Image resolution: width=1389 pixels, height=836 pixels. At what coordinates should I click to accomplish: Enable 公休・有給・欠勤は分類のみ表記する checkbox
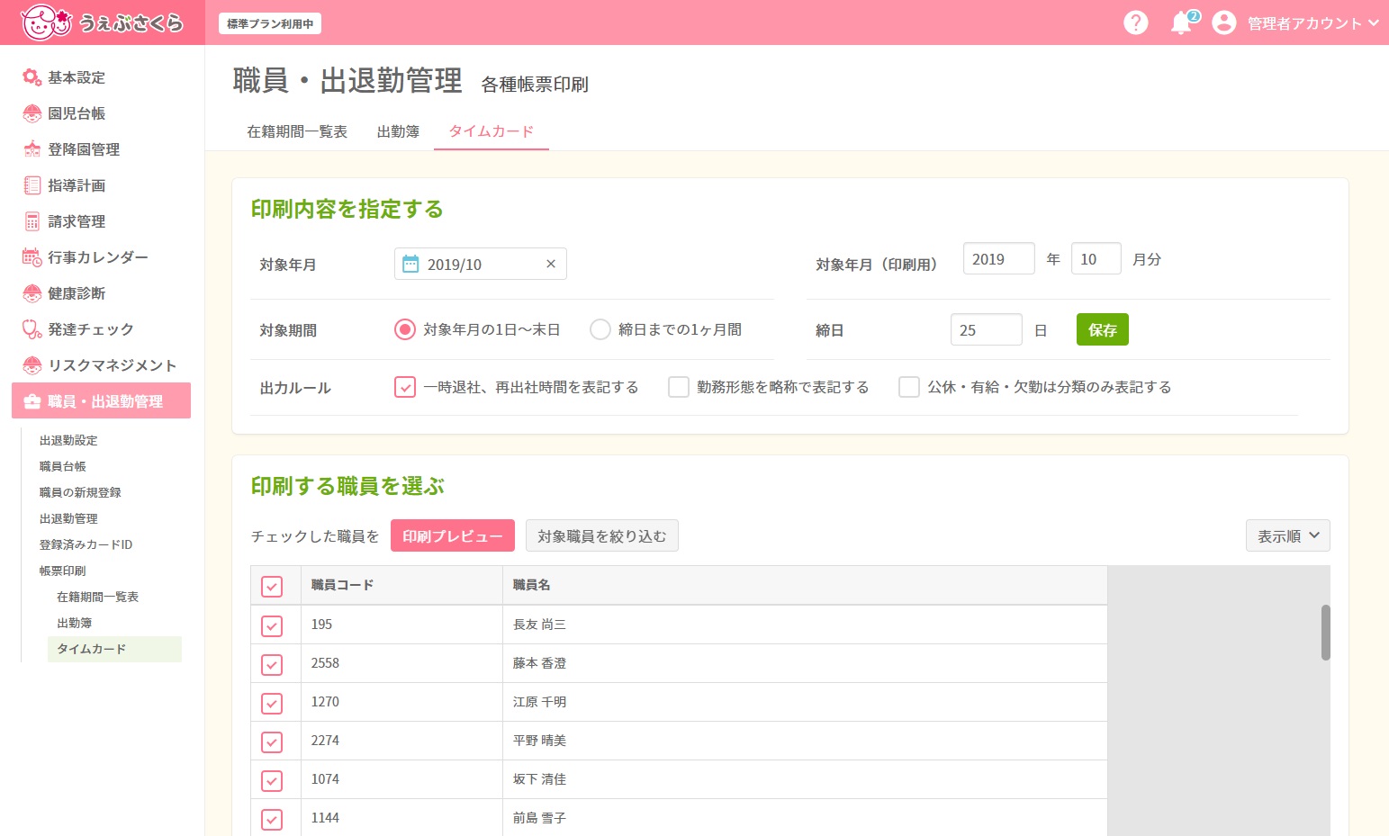(909, 387)
